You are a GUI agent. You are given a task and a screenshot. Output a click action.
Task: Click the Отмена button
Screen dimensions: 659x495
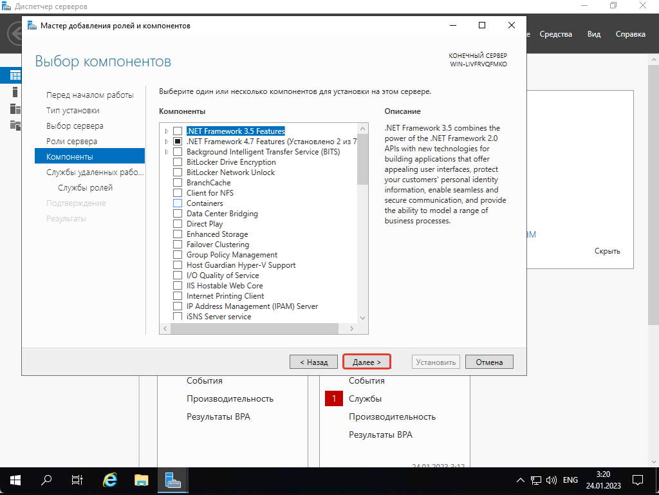(x=489, y=362)
